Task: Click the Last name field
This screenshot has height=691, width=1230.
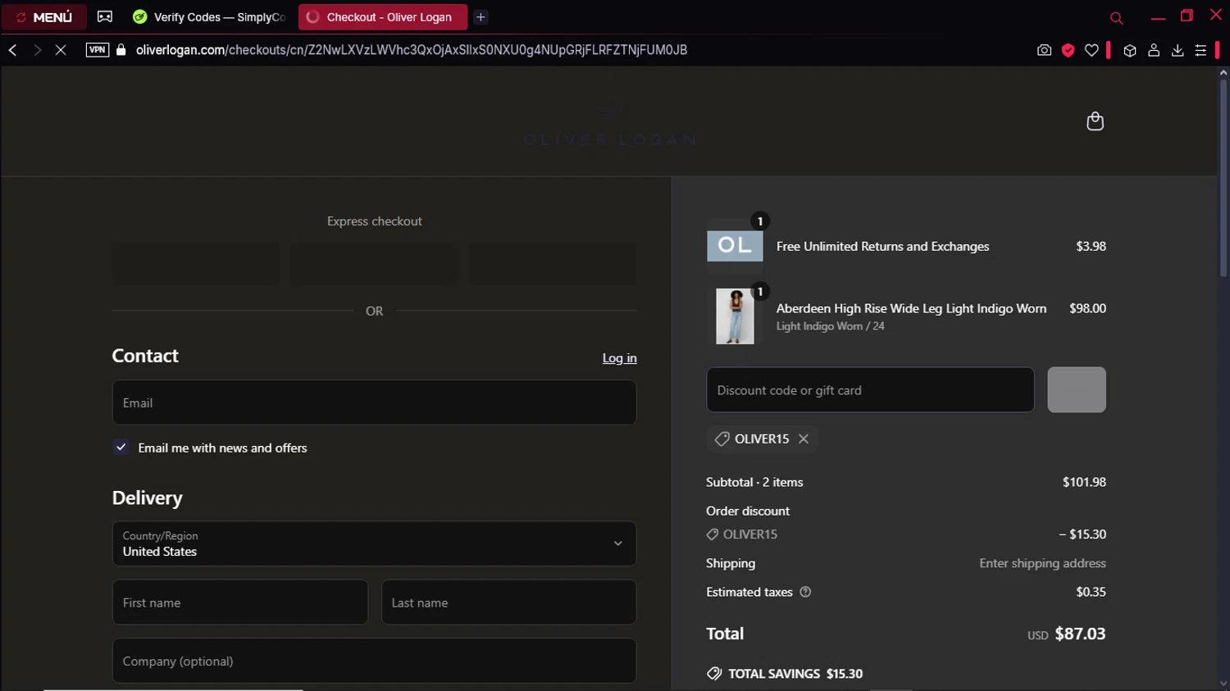Action: tap(509, 602)
